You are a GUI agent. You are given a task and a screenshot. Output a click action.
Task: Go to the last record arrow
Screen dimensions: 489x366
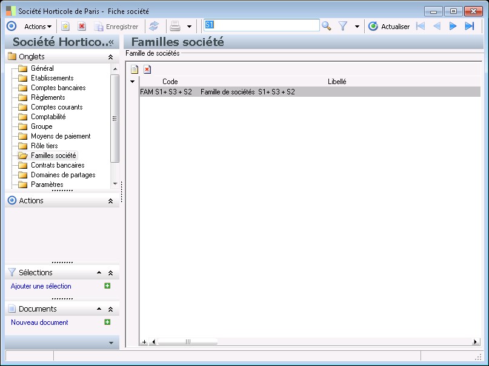[469, 26]
